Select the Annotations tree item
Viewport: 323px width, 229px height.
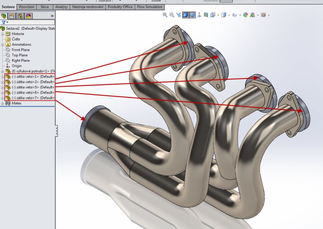[x=22, y=44]
